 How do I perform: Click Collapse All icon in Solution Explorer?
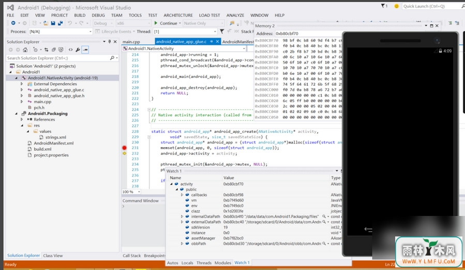click(54, 50)
